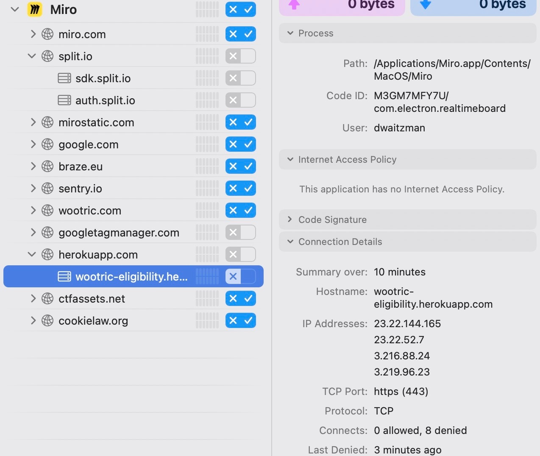Viewport: 540px width, 456px height.
Task: Click the globe icon beside cookielaw.org
Action: (47, 320)
